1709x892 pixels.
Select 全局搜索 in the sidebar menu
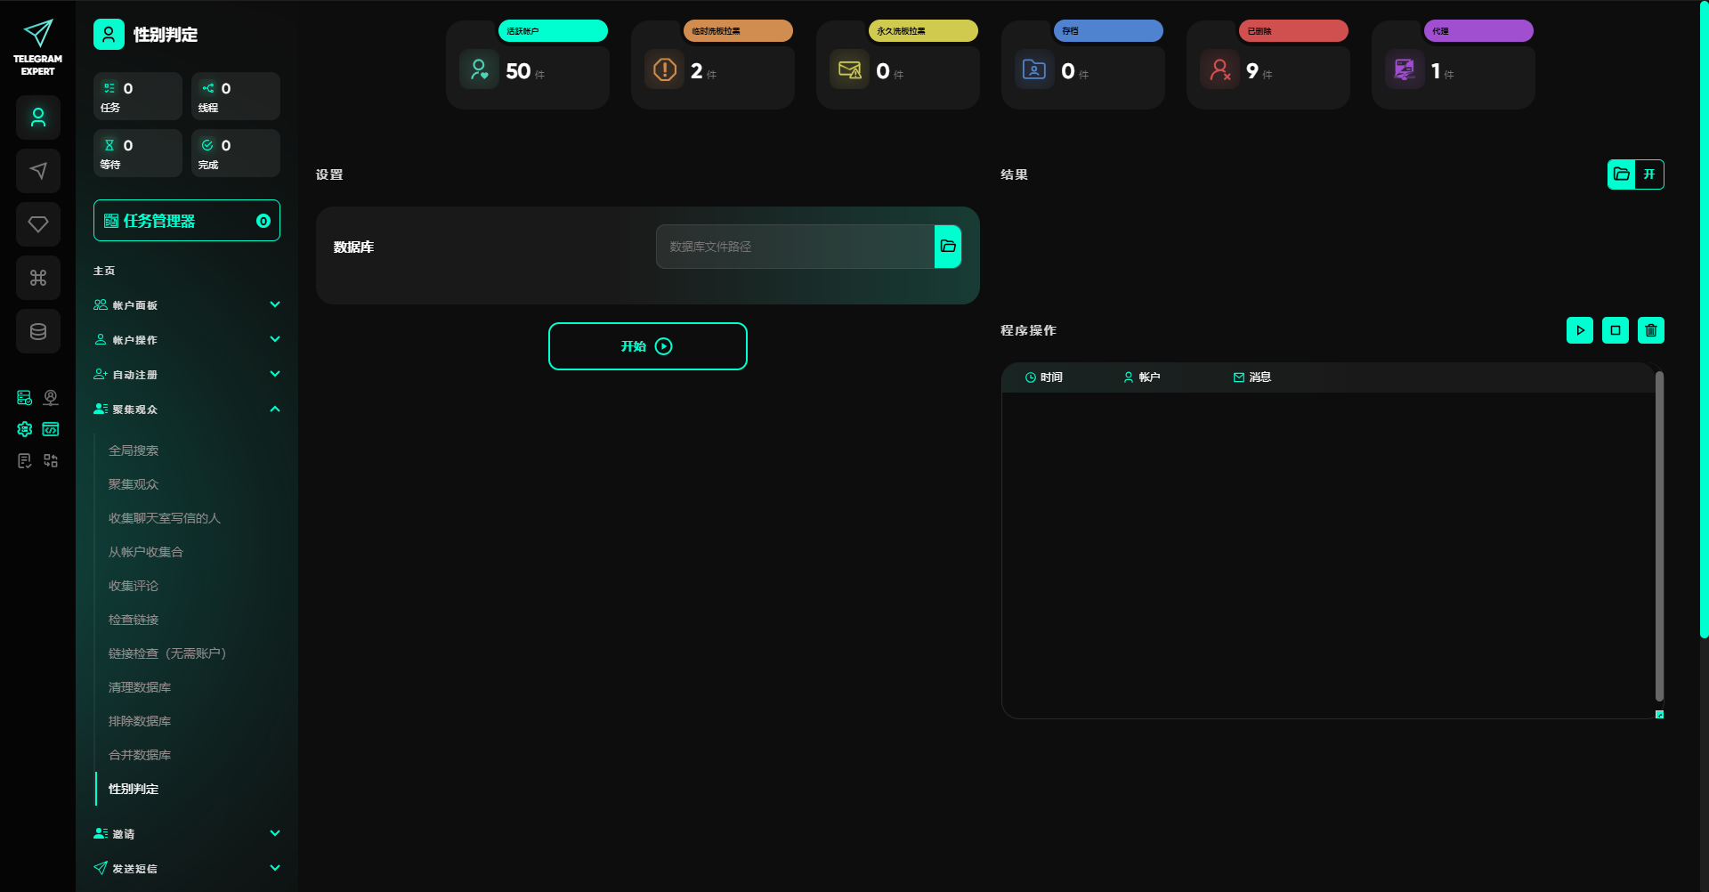pyautogui.click(x=134, y=450)
